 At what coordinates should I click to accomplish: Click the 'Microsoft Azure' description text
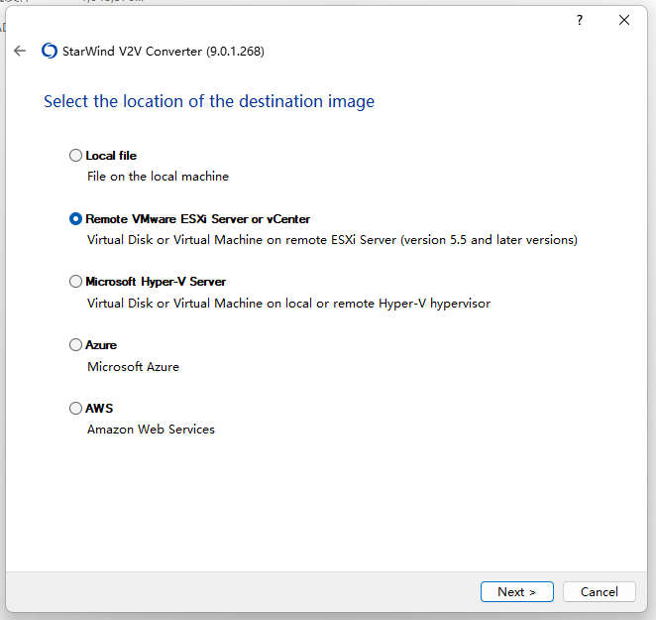133,367
